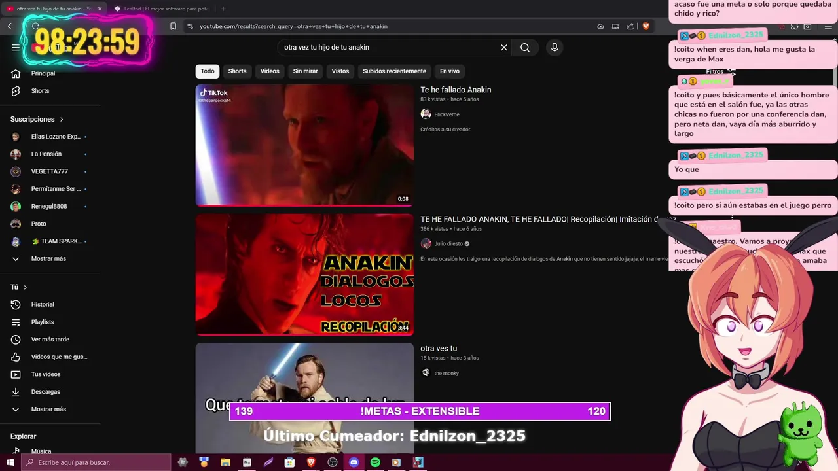This screenshot has height=471, width=838.
Task: Open Microsoft Store from the taskbar
Action: pyautogui.click(x=289, y=462)
